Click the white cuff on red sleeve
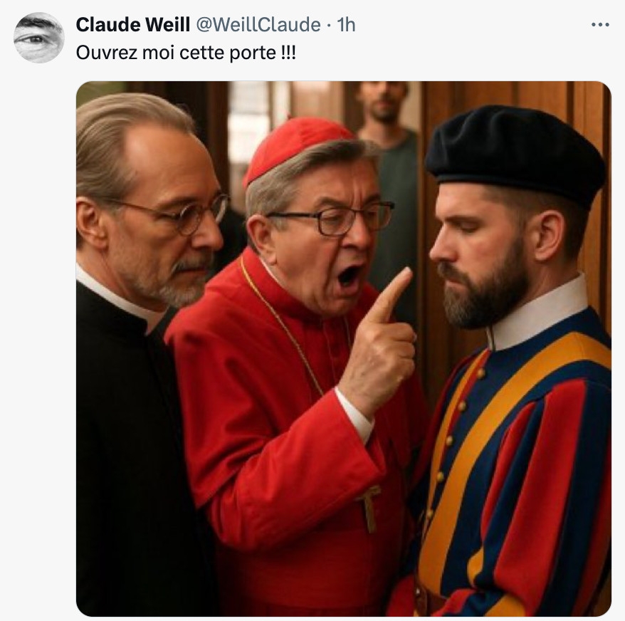The image size is (625, 621). tap(356, 414)
